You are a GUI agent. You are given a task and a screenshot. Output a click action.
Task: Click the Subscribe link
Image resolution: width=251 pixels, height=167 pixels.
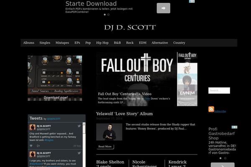[x=220, y=111]
